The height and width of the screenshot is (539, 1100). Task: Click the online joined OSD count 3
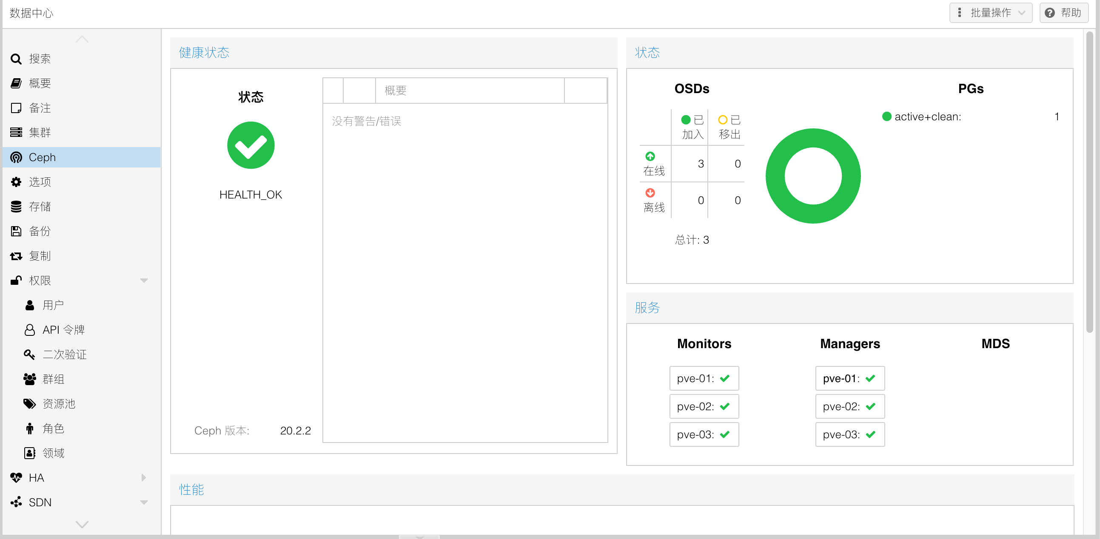click(701, 164)
